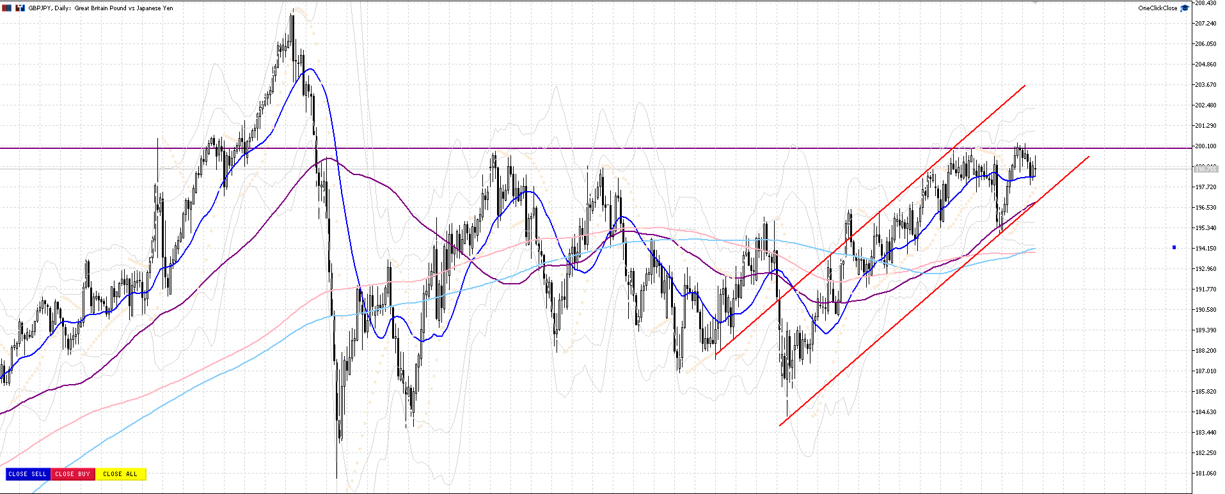Click the small blue square marker right of the candles

(x=1174, y=247)
